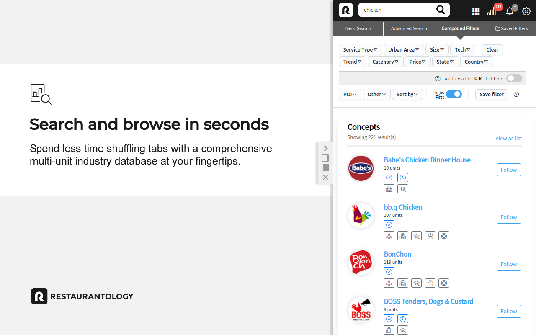Viewport: 536px width, 335px height.
Task: Click bb.q Chicken verified checkmark icon
Action: (x=389, y=225)
